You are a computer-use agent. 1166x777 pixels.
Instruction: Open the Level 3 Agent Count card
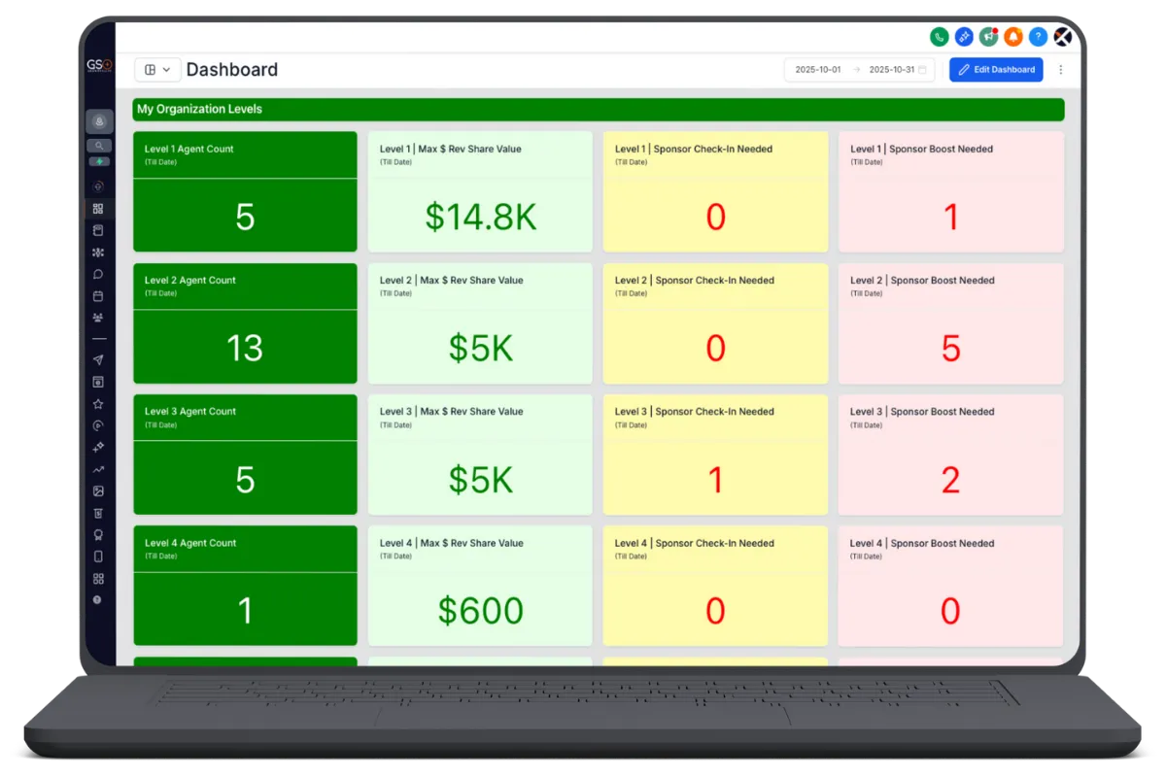(245, 455)
